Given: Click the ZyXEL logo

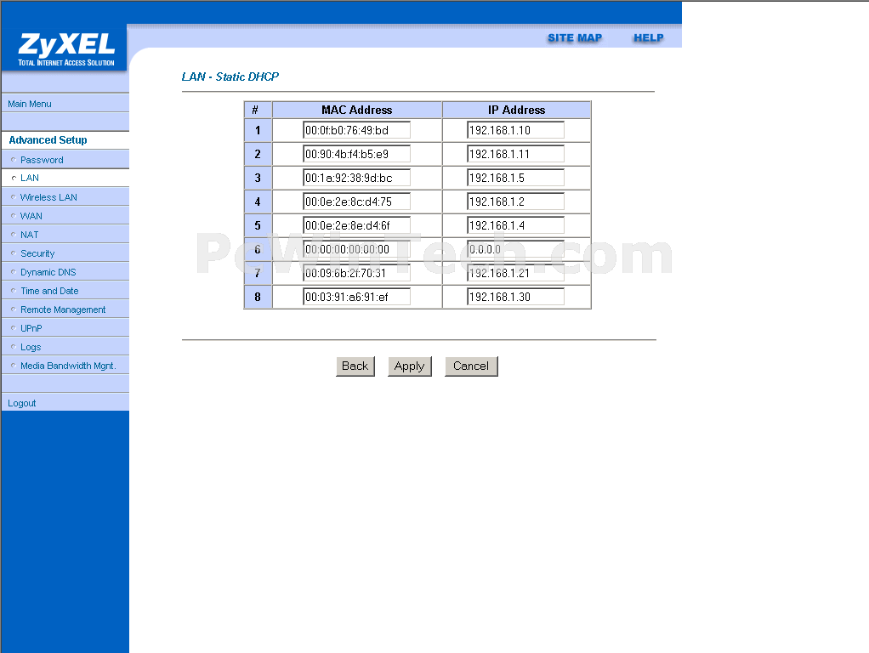Looking at the screenshot, I should pos(65,48).
